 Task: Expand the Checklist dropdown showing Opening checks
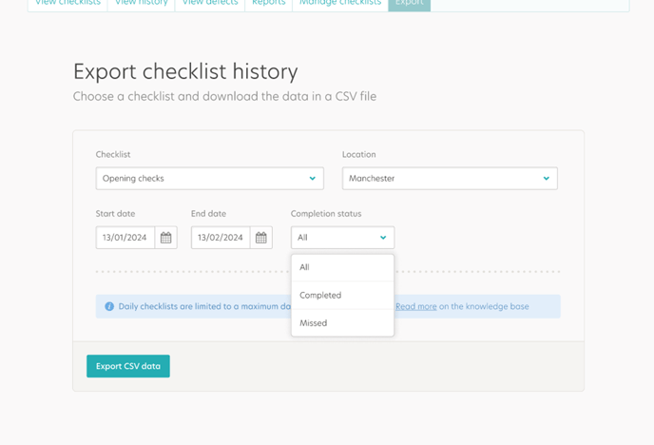click(210, 179)
